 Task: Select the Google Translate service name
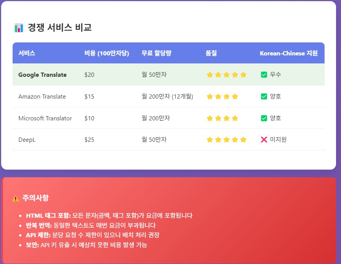coord(42,75)
